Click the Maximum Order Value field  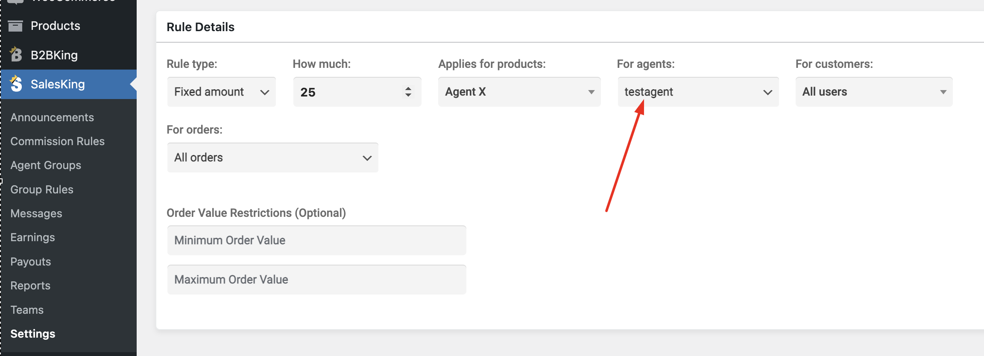(317, 280)
